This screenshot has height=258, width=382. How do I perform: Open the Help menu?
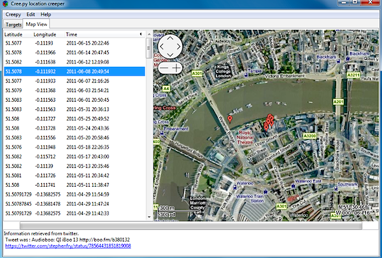(x=46, y=14)
